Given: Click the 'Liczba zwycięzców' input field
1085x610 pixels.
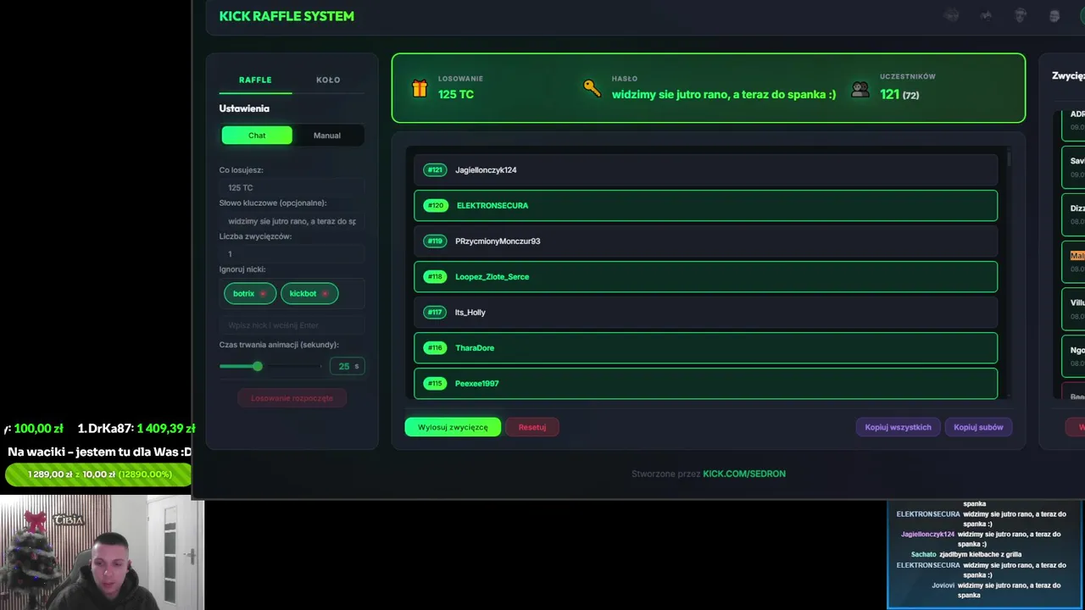Looking at the screenshot, I should click(292, 254).
